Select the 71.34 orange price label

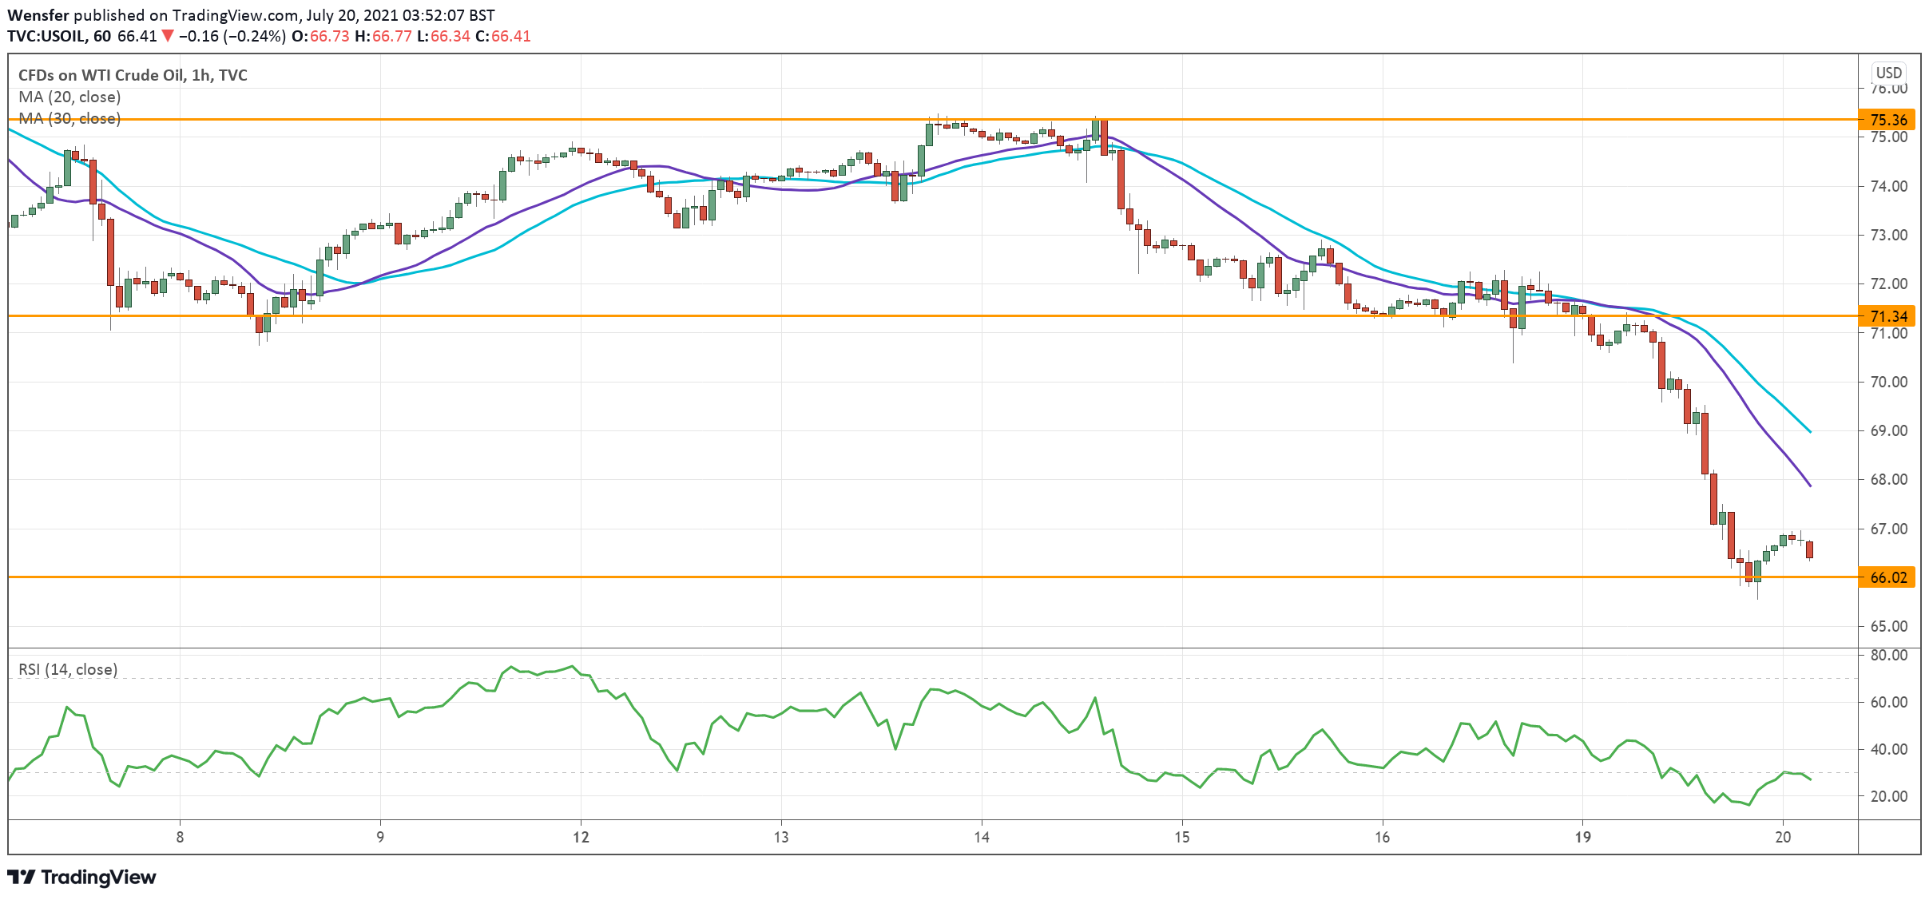[x=1887, y=316]
